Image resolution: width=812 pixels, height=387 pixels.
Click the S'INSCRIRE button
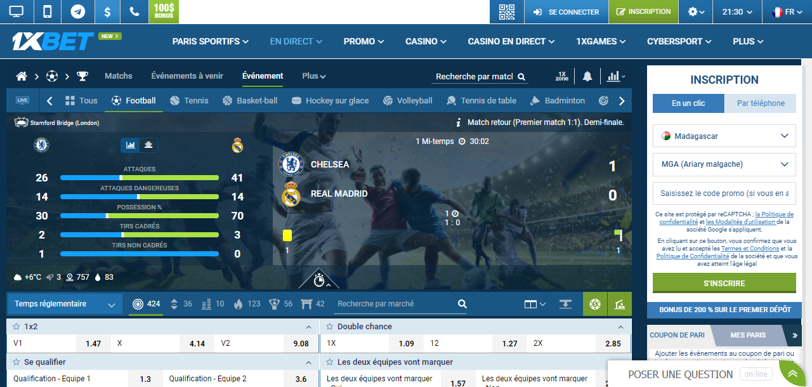pyautogui.click(x=724, y=283)
